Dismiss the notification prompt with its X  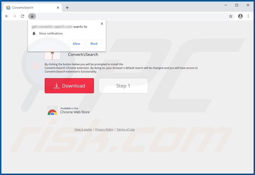click(x=102, y=24)
